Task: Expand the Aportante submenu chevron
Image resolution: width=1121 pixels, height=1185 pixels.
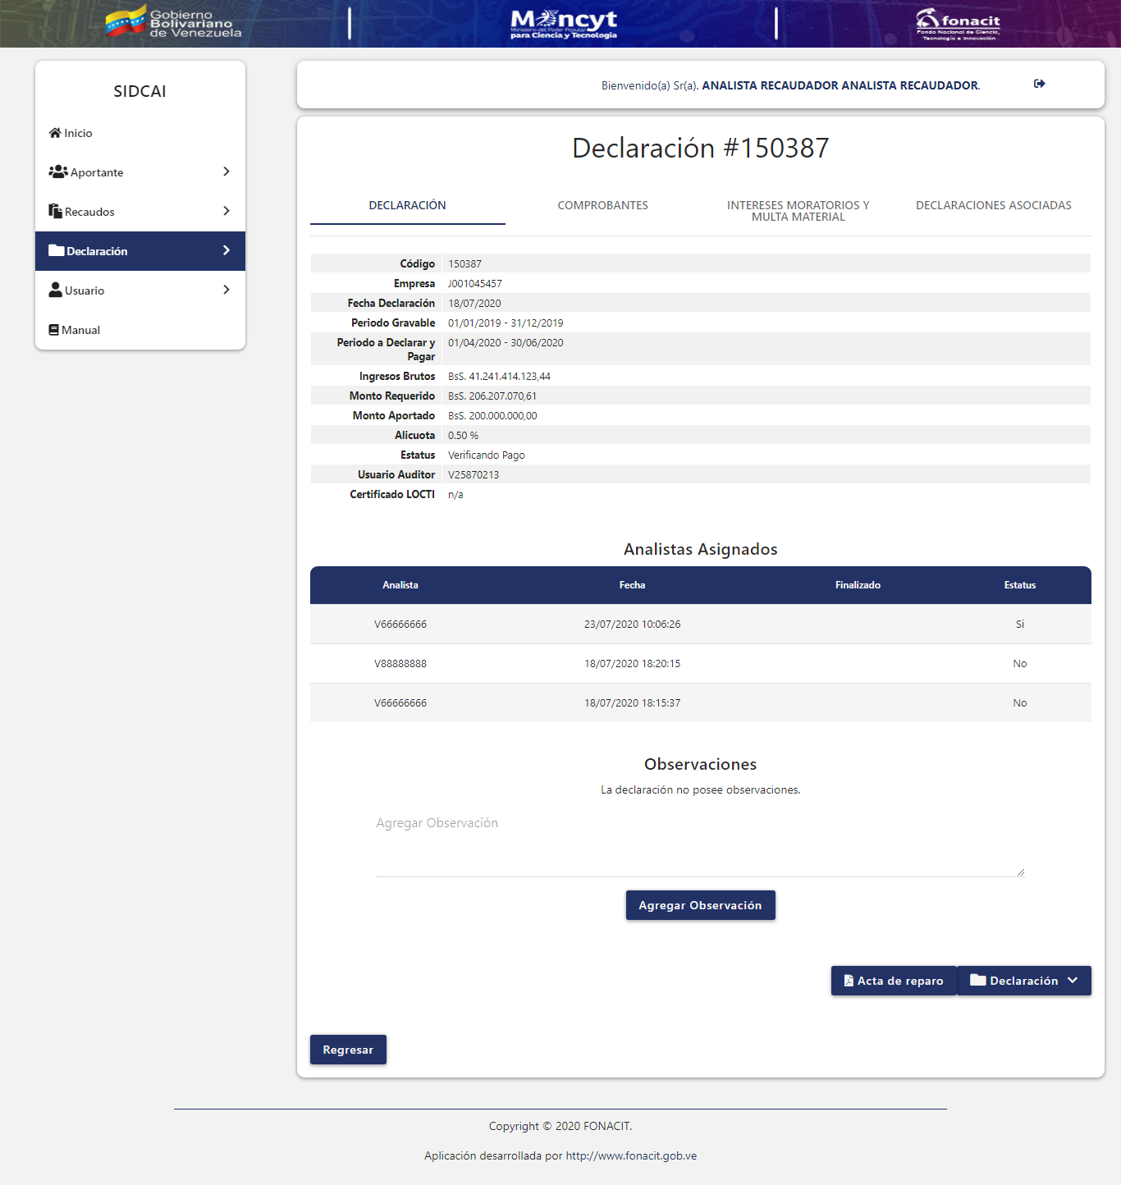Action: pyautogui.click(x=226, y=172)
